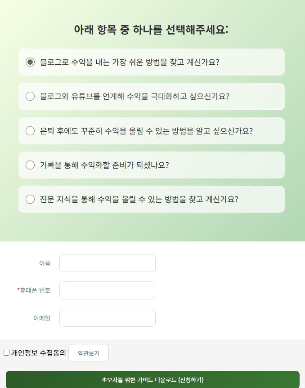Click the option text 기록을 통해 수익화할 준비가 되셨나요?

click(104, 165)
